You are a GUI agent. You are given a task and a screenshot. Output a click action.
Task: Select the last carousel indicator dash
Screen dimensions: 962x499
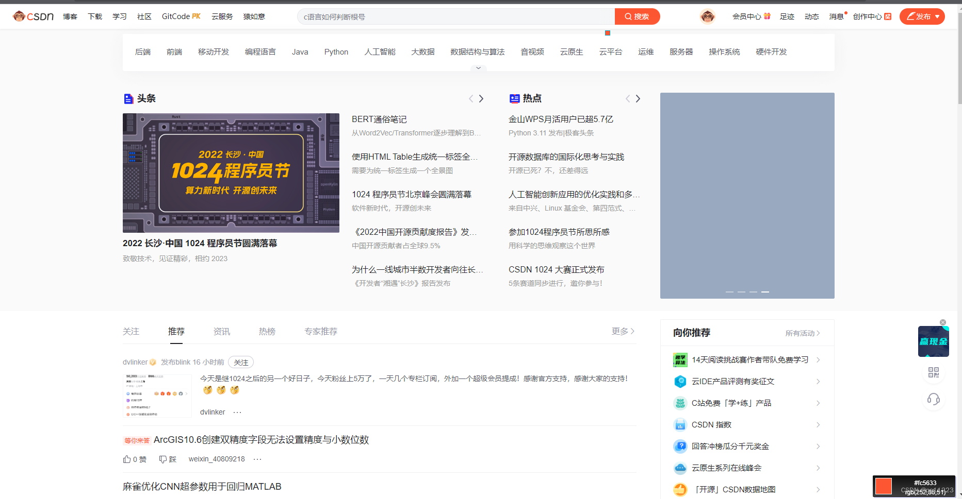(x=765, y=292)
